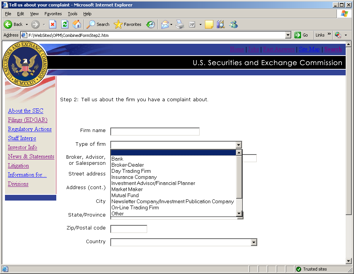Open the Back history dropdown arrow
Image resolution: width=354 pixels, height=274 pixels.
(27, 24)
